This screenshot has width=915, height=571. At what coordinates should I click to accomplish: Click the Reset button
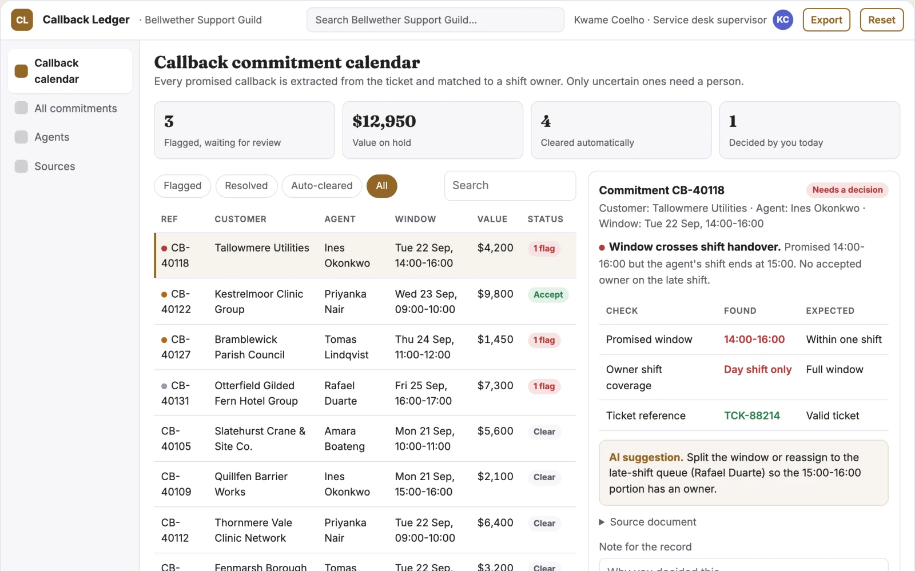[x=882, y=20]
